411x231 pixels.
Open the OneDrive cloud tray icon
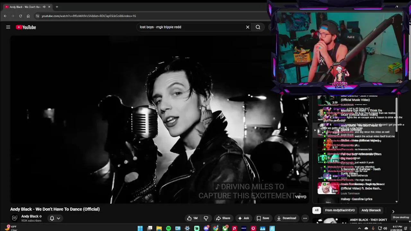click(x=366, y=228)
